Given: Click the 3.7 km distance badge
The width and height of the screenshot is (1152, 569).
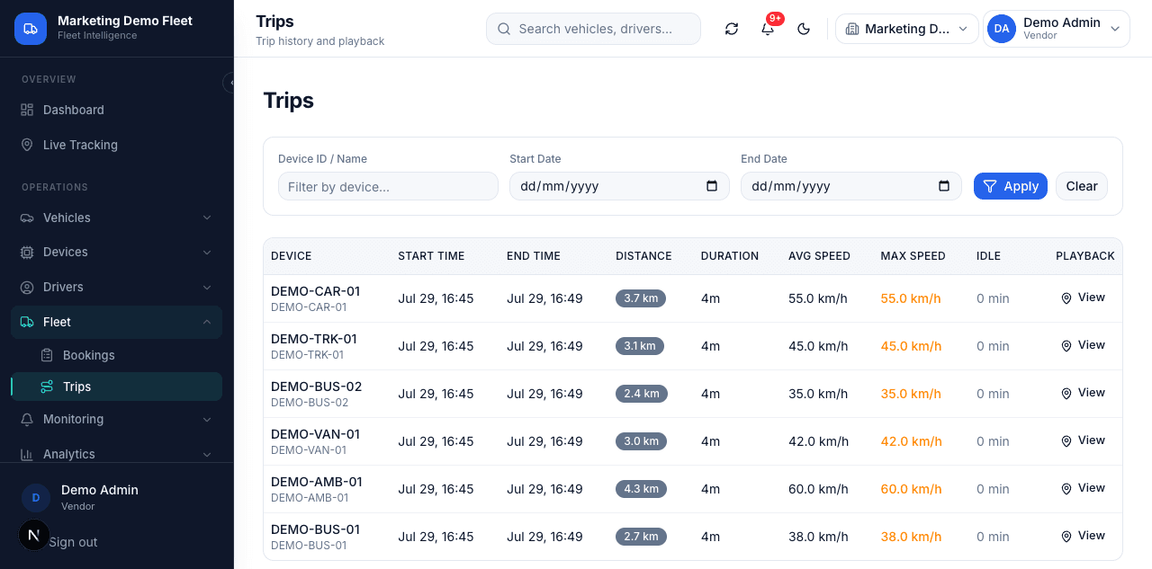Looking at the screenshot, I should 641,298.
